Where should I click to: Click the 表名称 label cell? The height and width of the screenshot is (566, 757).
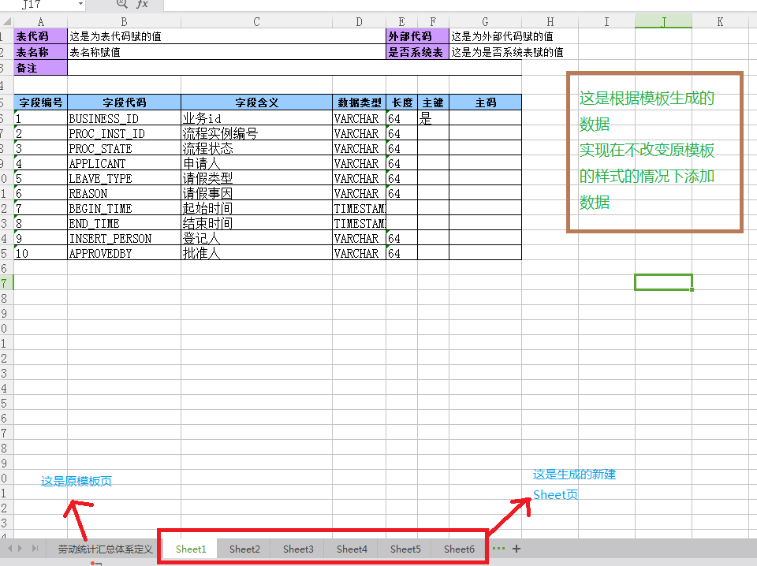click(40, 51)
